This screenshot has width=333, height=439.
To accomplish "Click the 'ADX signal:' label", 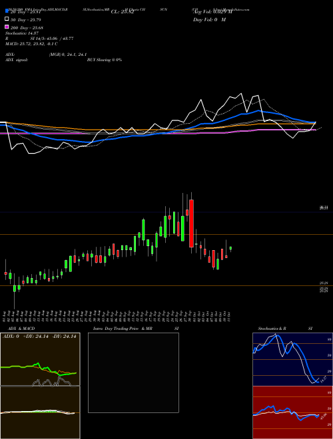I will click(x=17, y=60).
